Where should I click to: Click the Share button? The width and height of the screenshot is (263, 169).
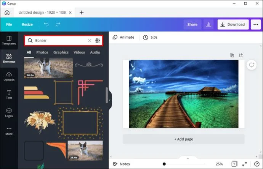tap(192, 24)
